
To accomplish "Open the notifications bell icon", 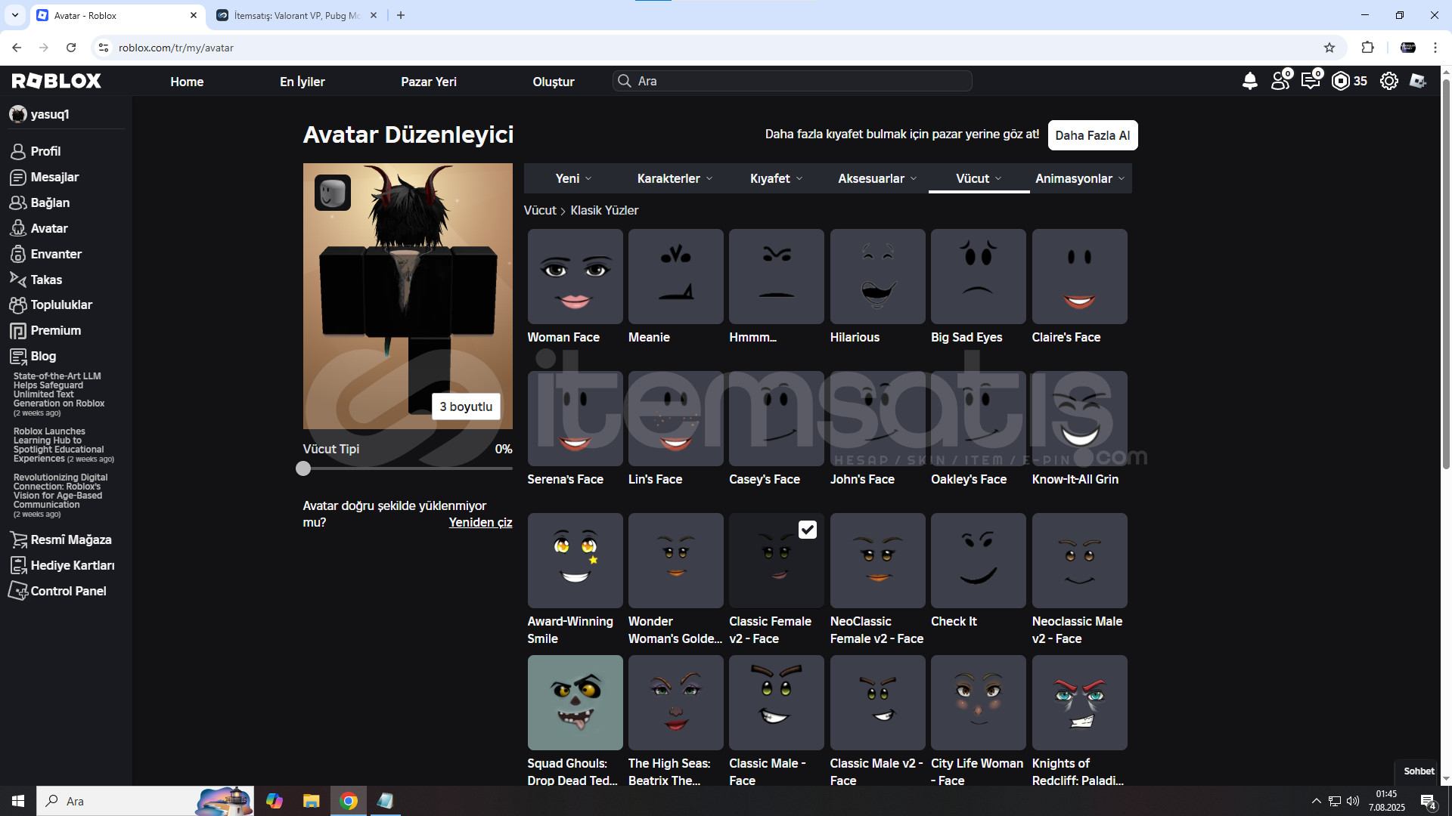I will 1249,81.
